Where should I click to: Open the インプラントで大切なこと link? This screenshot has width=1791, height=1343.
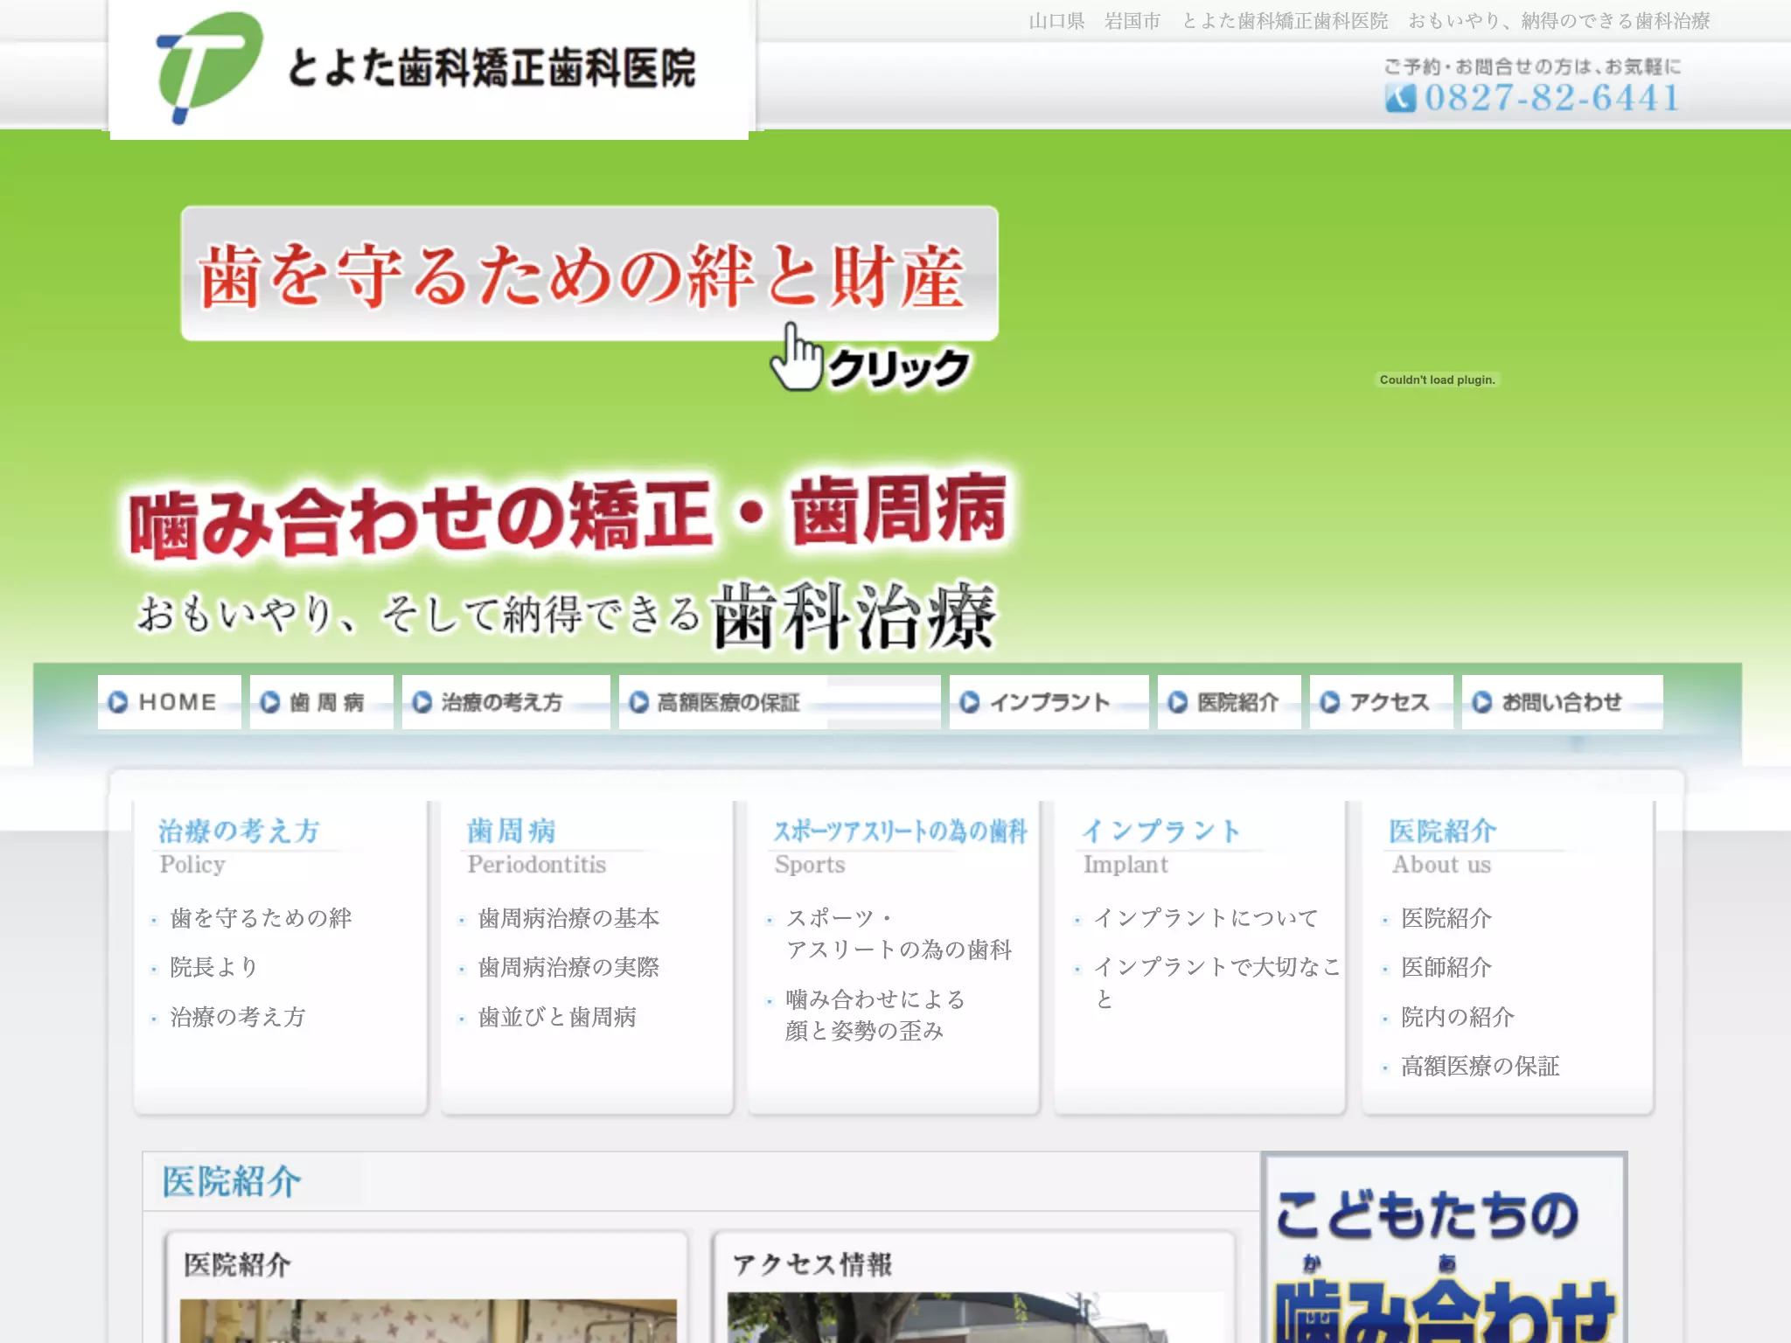(1217, 983)
